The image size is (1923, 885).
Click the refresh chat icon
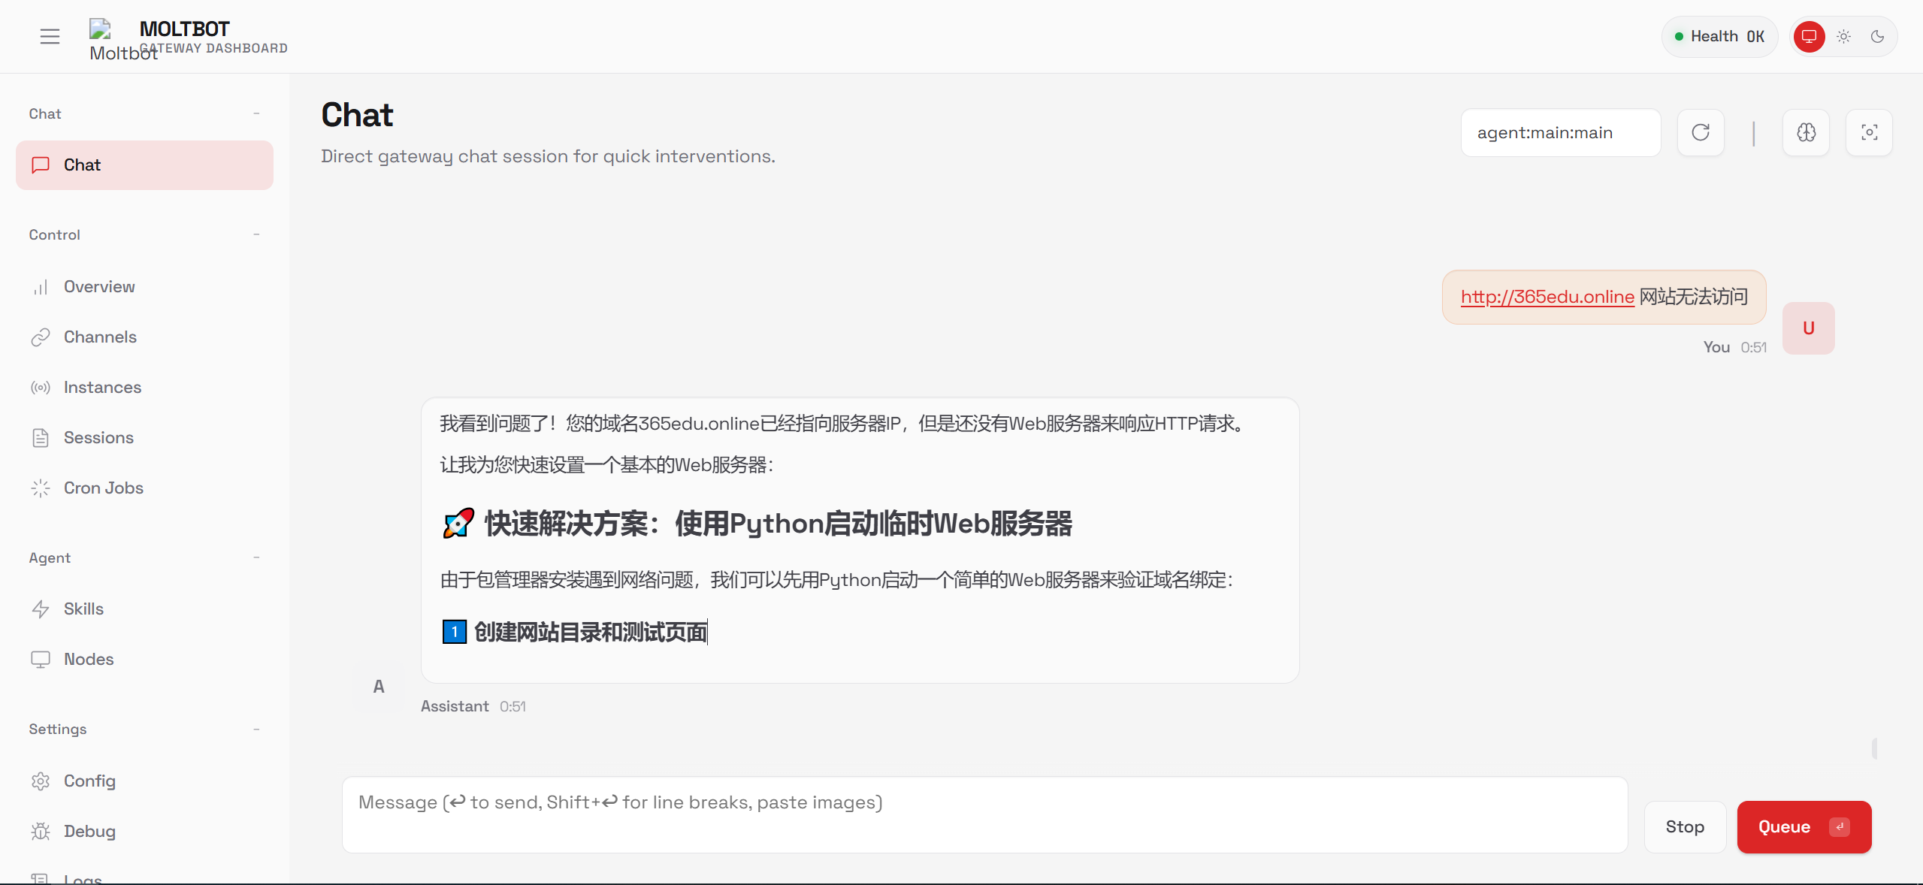[1701, 133]
